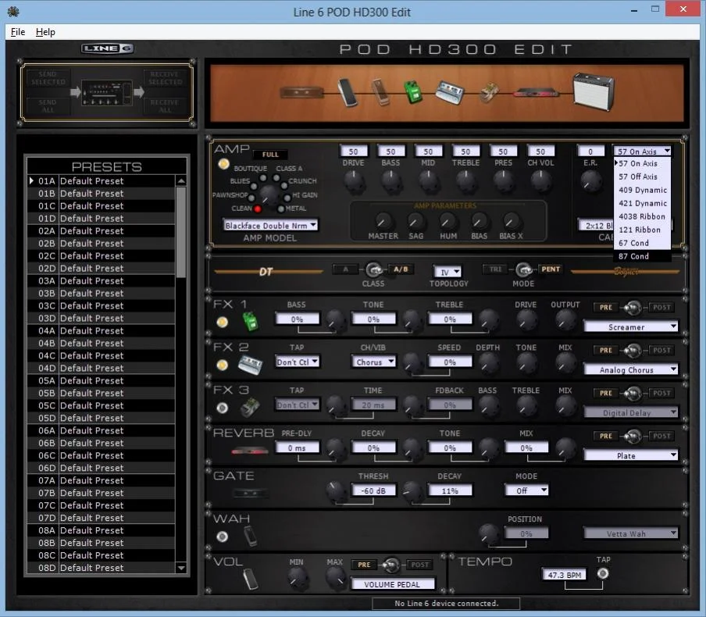Open the Blackface Double Nrm amp model dropdown
This screenshot has height=617, width=706.
pos(270,225)
